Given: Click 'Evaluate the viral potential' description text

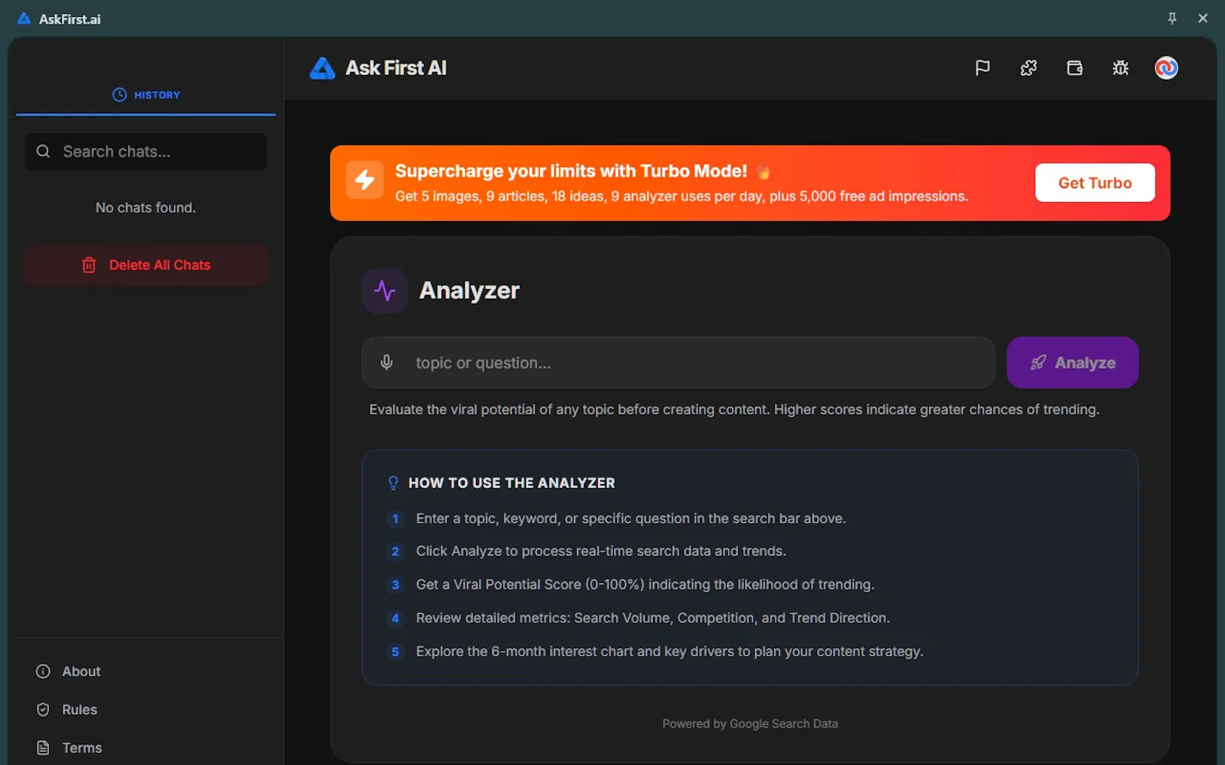Looking at the screenshot, I should pos(734,410).
